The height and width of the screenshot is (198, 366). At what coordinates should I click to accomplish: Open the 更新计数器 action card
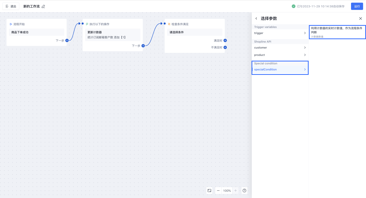tap(113, 35)
